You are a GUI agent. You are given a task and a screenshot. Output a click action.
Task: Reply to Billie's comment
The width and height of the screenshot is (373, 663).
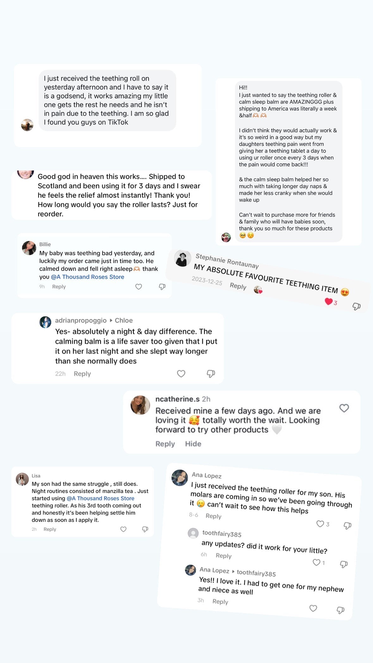[x=59, y=287]
